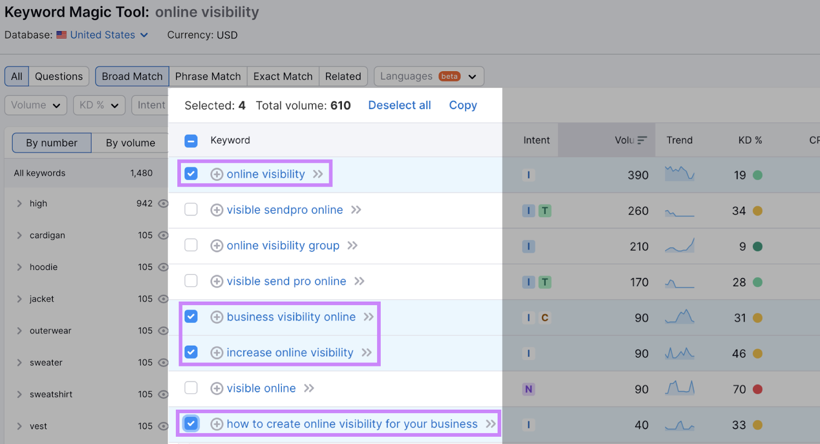Image resolution: width=820 pixels, height=444 pixels.
Task: Expand the high keyword group
Action: coord(19,204)
